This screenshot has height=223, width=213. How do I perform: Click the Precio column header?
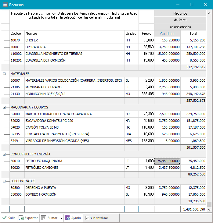146,34
